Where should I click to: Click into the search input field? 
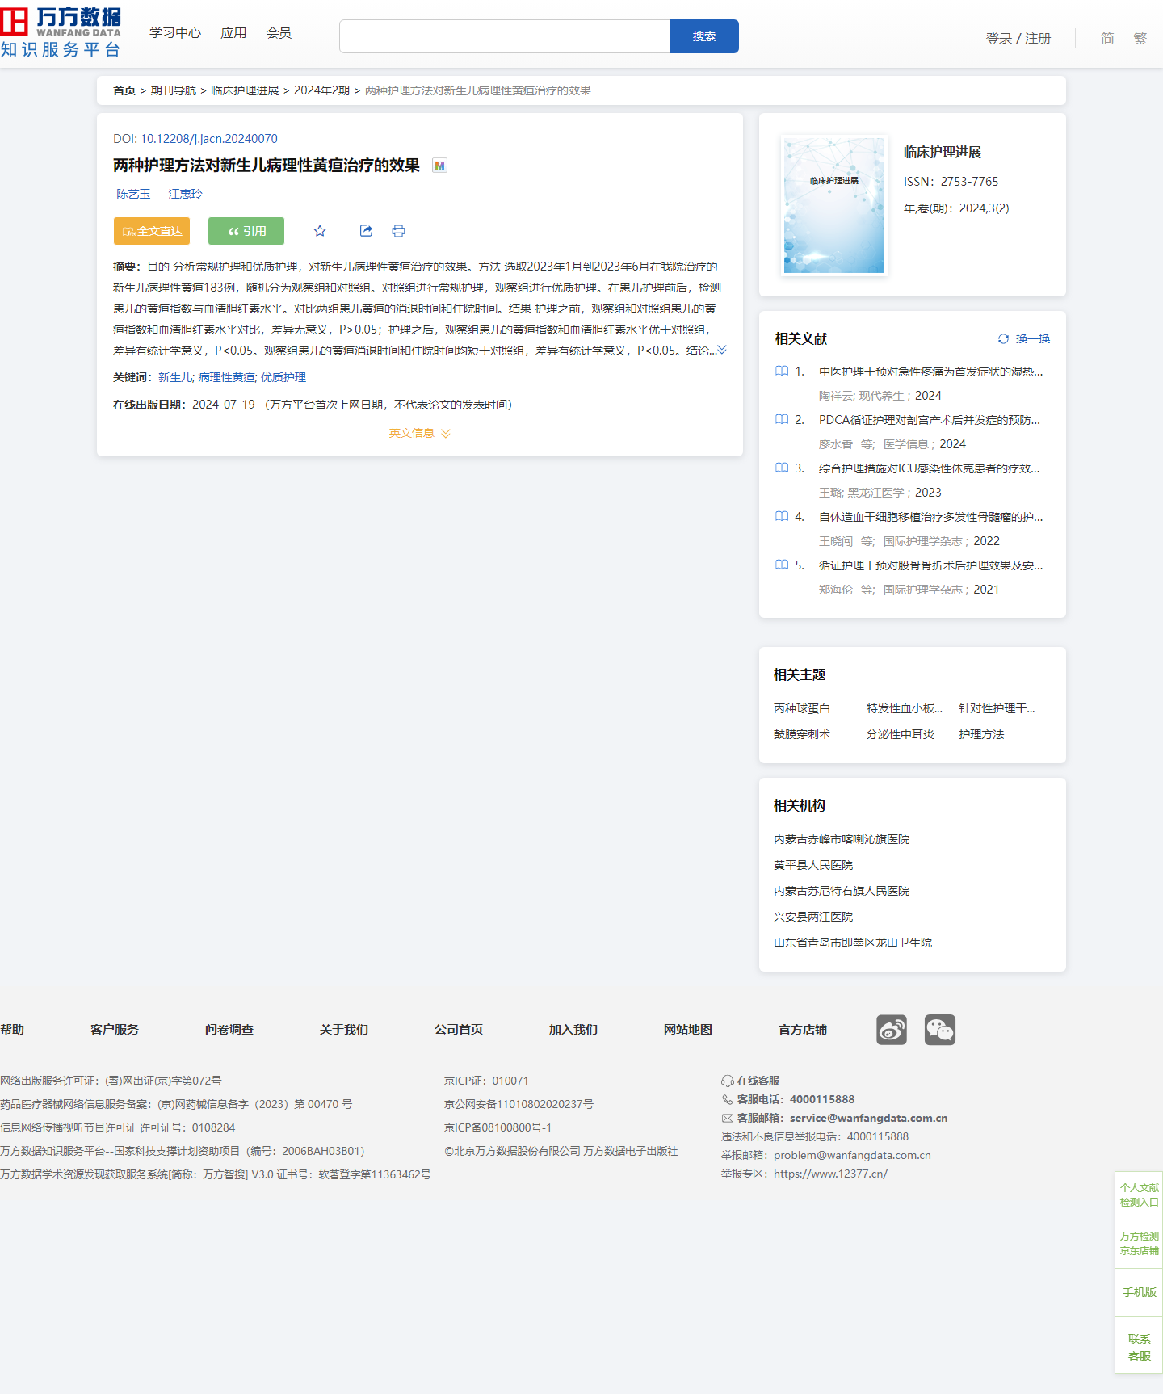tap(504, 36)
